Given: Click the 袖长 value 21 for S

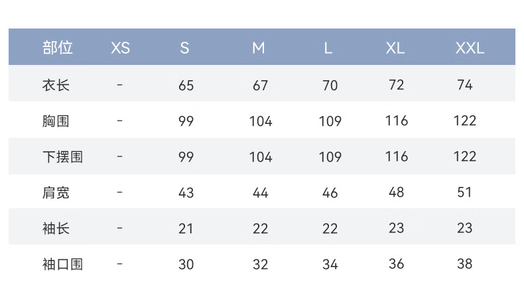Looking at the screenshot, I should point(186,229).
